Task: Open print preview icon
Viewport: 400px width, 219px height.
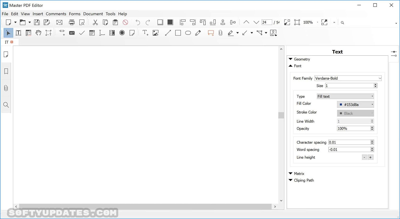Action: pos(82,22)
